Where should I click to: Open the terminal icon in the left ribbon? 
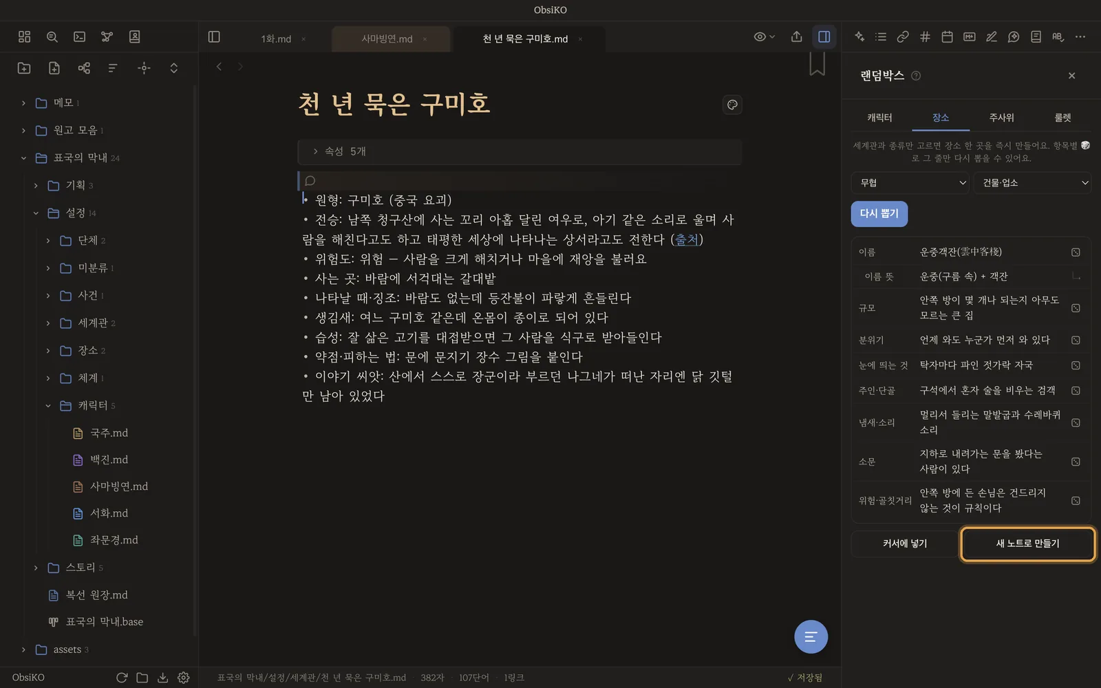tap(80, 37)
